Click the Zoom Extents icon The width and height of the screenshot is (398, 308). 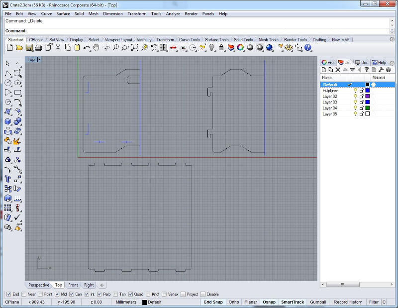[x=135, y=47]
